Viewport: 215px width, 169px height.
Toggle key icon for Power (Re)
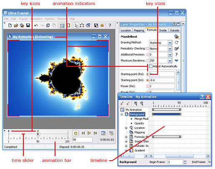(147, 86)
